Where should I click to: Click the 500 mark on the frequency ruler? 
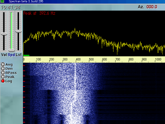click(92, 59)
